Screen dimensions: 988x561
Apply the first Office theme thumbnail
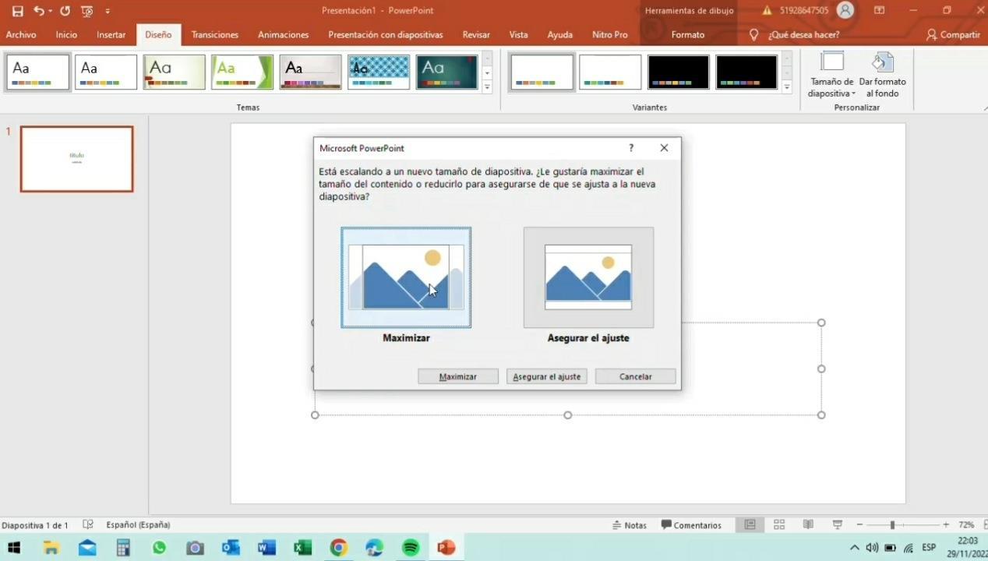pyautogui.click(x=38, y=72)
